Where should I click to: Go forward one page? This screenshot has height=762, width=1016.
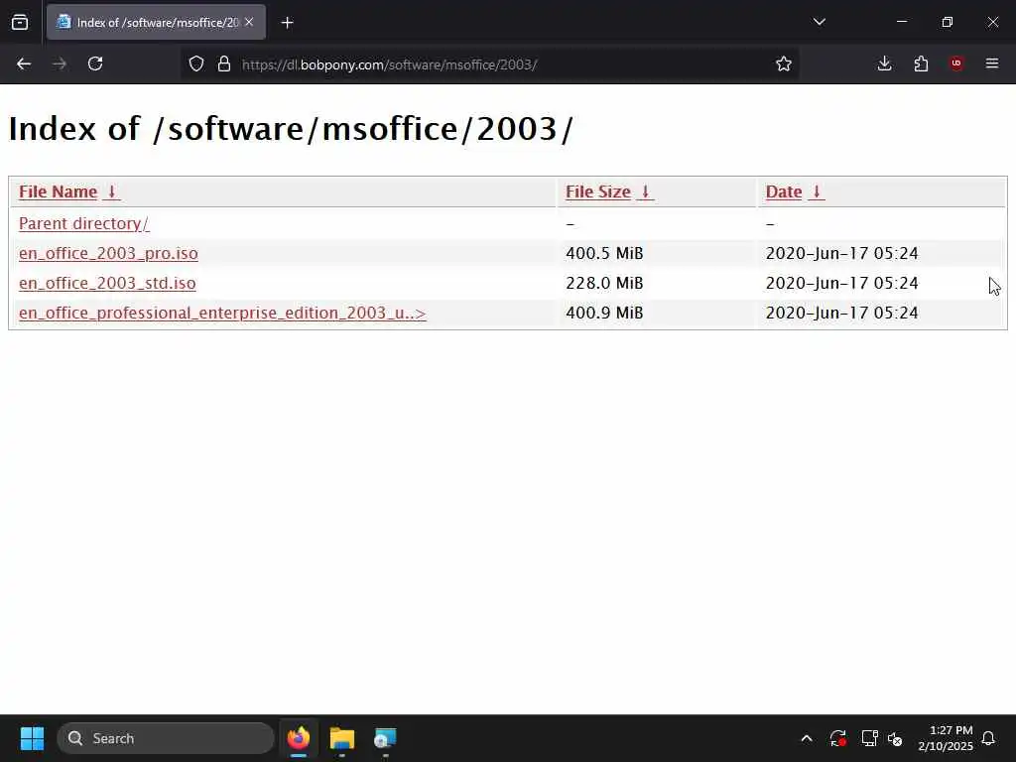(60, 63)
